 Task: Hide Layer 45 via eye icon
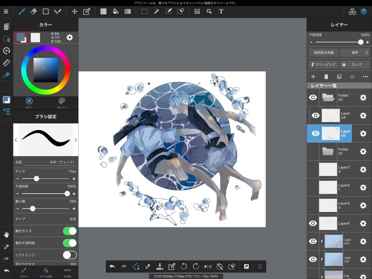click(x=315, y=133)
